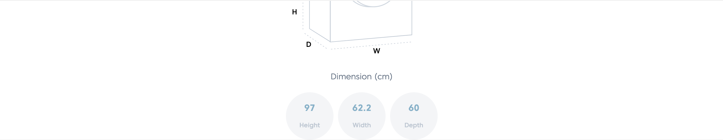Click the H height marker label
723x140 pixels.
pos(294,12)
